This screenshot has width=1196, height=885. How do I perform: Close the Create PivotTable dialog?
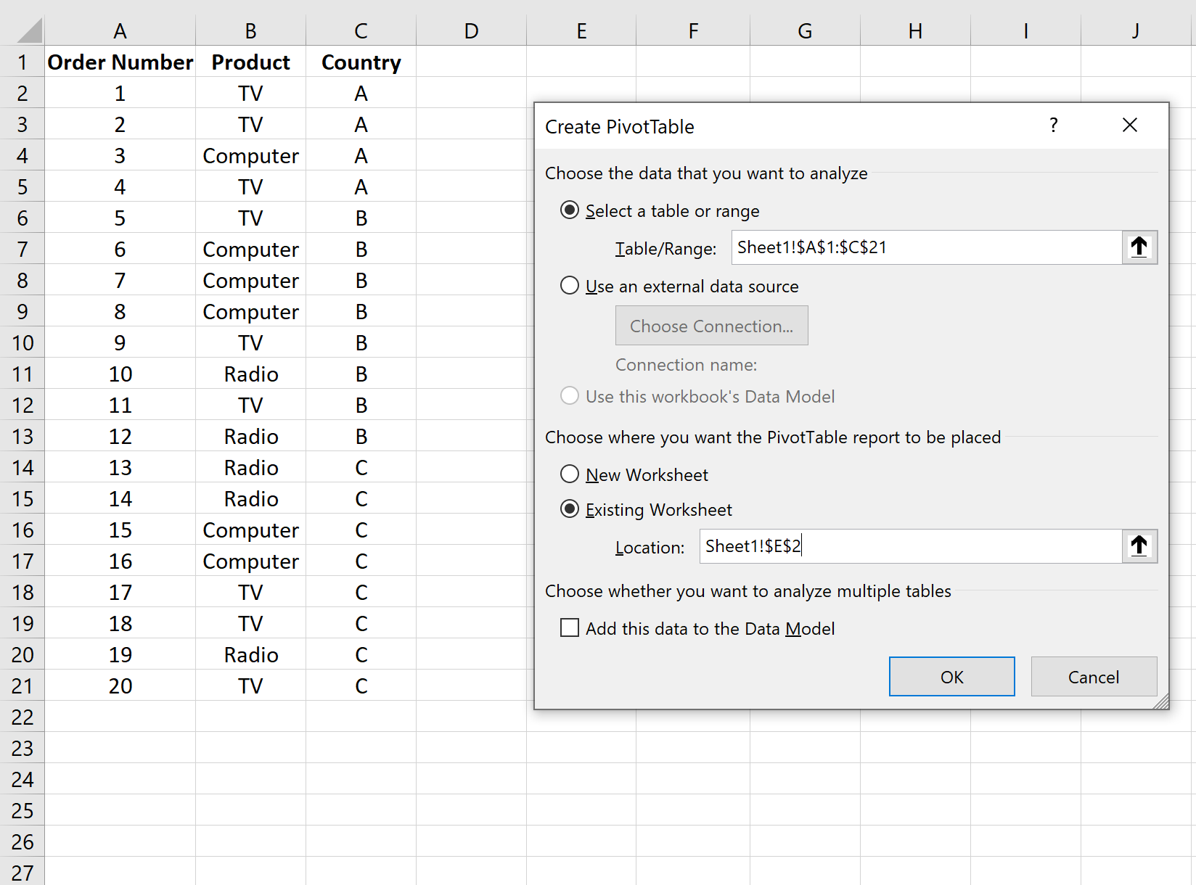click(1130, 125)
